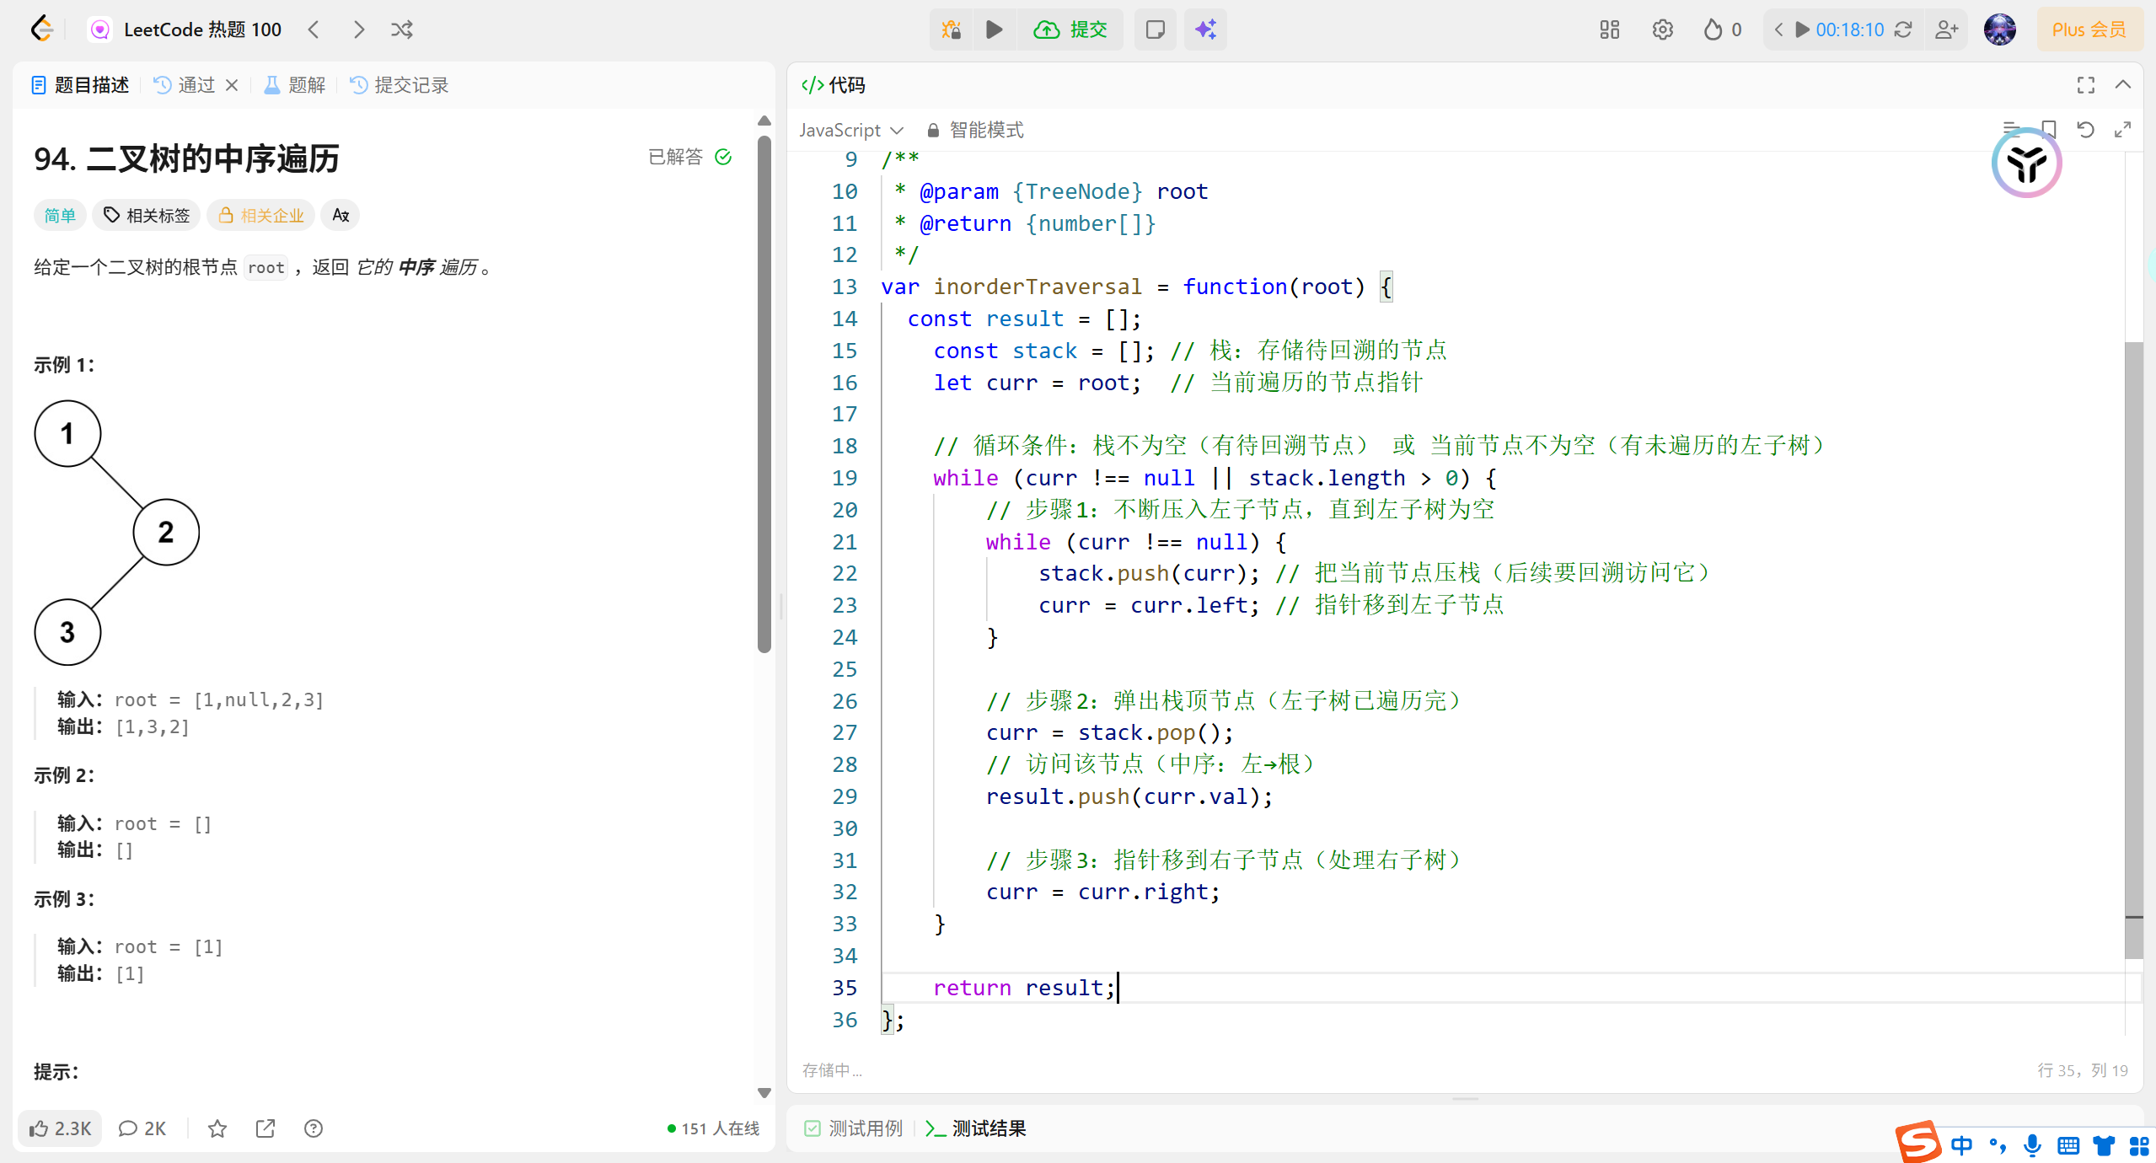The width and height of the screenshot is (2156, 1163).
Task: Click the 简单 difficulty tag
Action: pyautogui.click(x=60, y=216)
